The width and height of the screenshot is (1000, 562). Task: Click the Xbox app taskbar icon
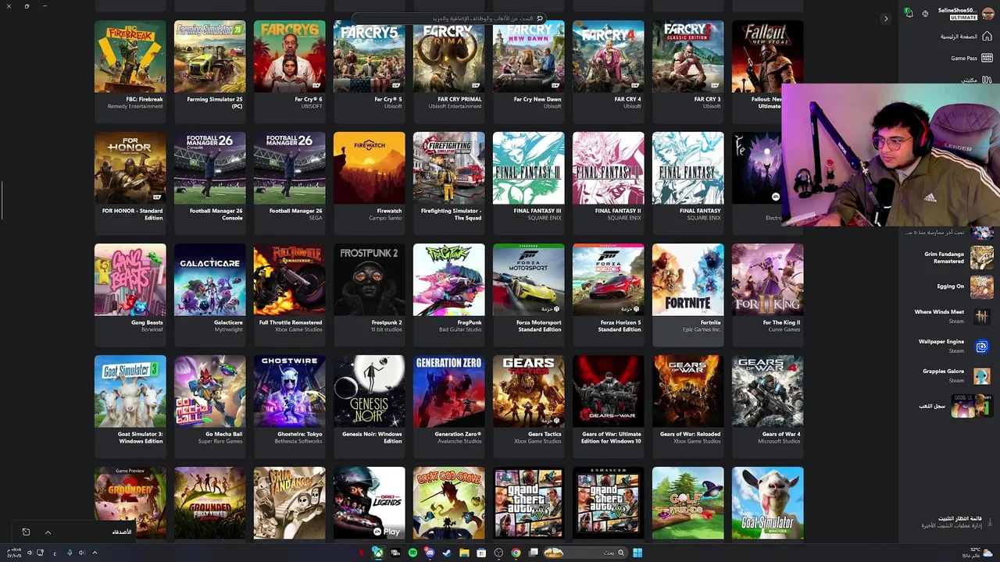click(x=378, y=553)
